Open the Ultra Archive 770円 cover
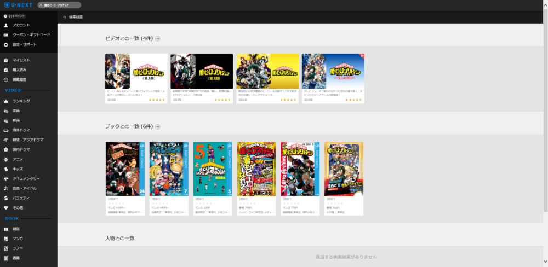548x267 pixels. pos(300,169)
